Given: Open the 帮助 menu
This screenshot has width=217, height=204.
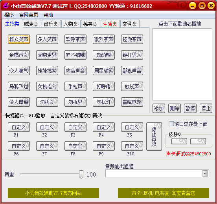Looking at the screenshot, I should pyautogui.click(x=48, y=15).
